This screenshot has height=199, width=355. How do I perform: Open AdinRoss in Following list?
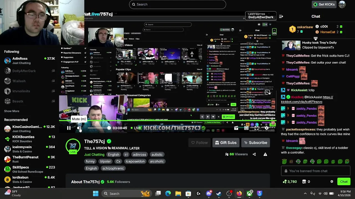point(29,61)
